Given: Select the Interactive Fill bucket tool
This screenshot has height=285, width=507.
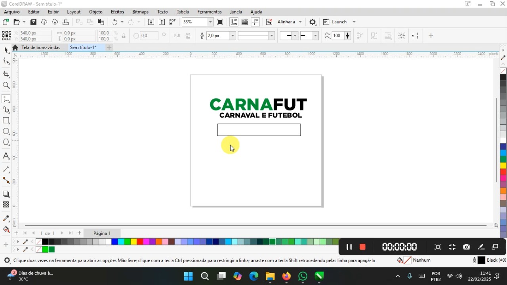Looking at the screenshot, I should click(x=6, y=230).
